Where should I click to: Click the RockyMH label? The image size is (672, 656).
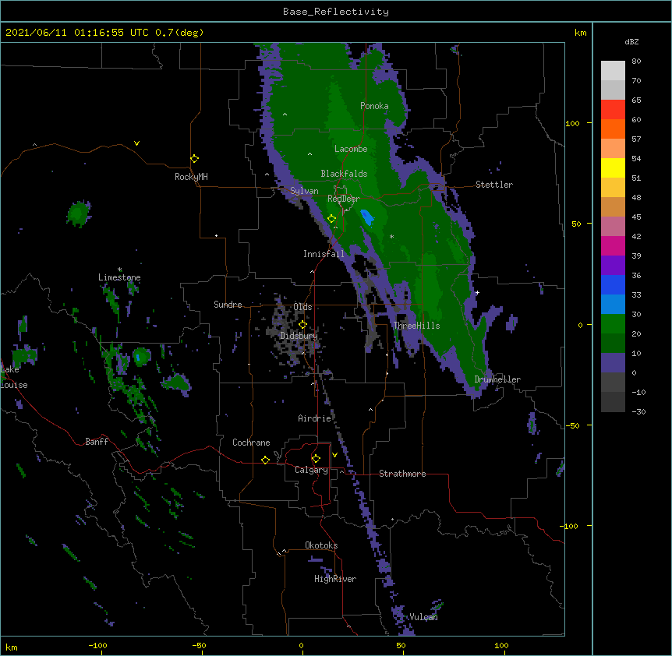pos(191,177)
